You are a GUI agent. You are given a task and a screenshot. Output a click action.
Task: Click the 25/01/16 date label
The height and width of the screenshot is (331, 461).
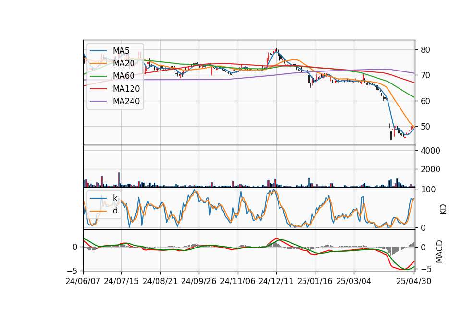click(315, 281)
